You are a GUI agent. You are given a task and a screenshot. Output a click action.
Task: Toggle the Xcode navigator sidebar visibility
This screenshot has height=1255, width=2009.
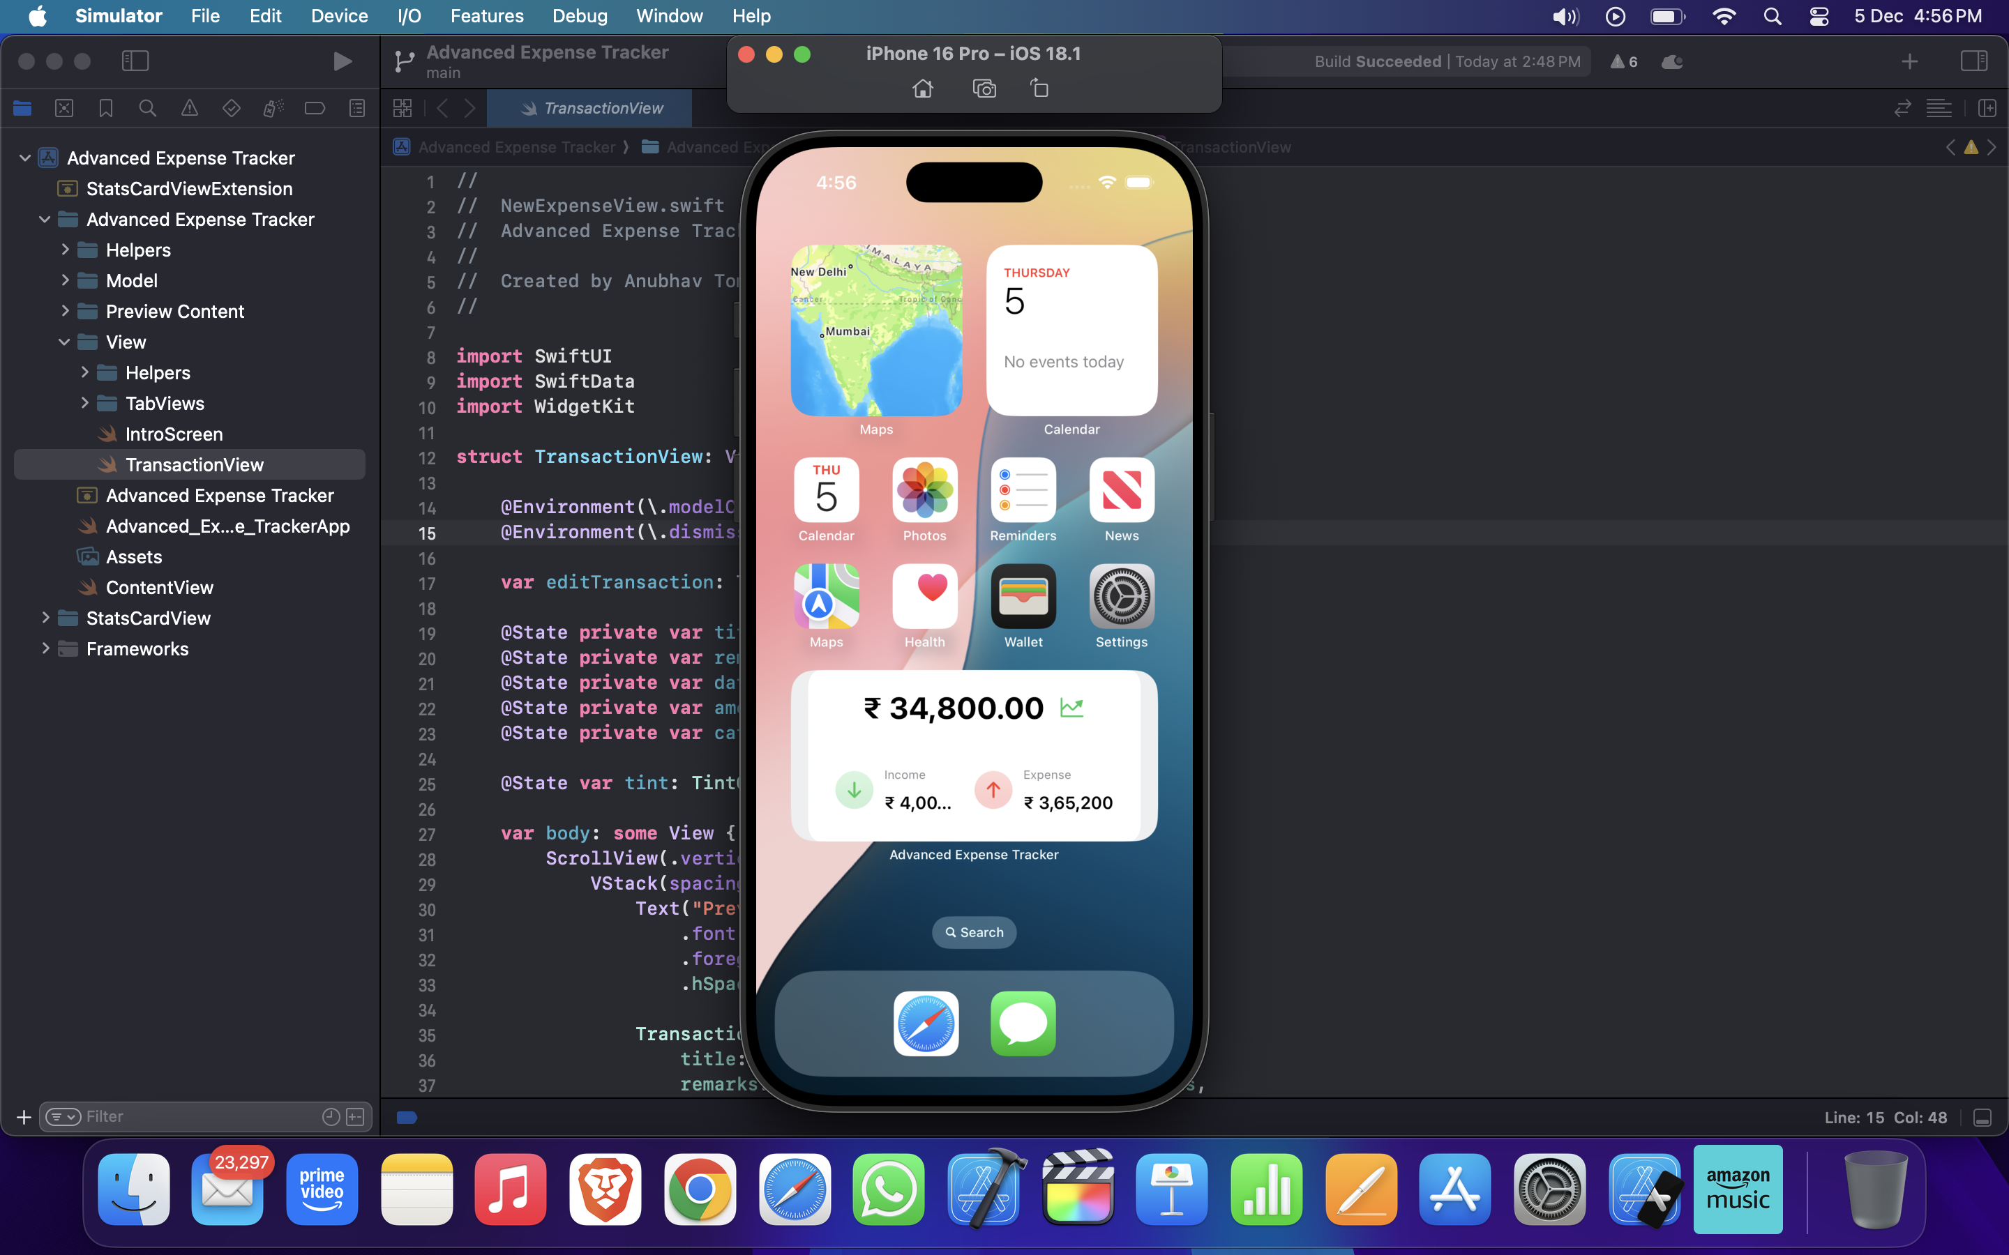pyautogui.click(x=135, y=61)
